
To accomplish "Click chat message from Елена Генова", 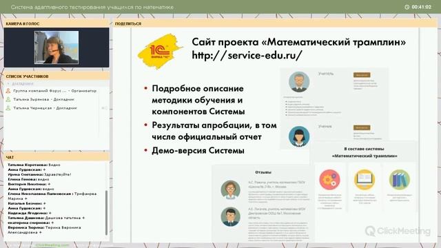I will 28,179.
